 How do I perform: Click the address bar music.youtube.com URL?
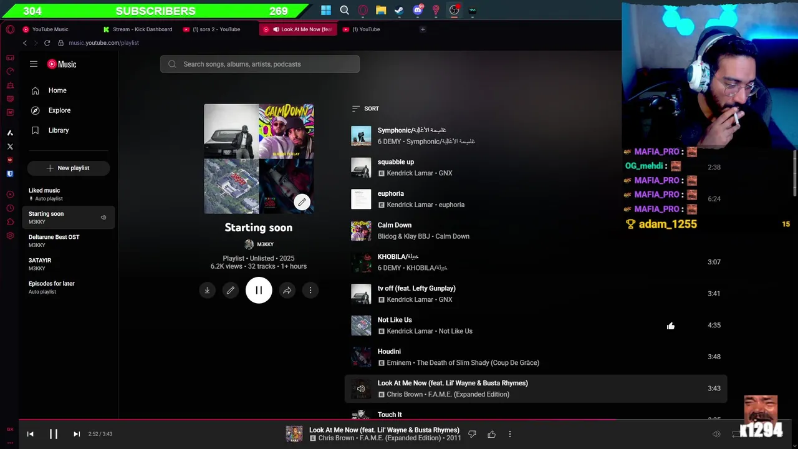pos(103,43)
